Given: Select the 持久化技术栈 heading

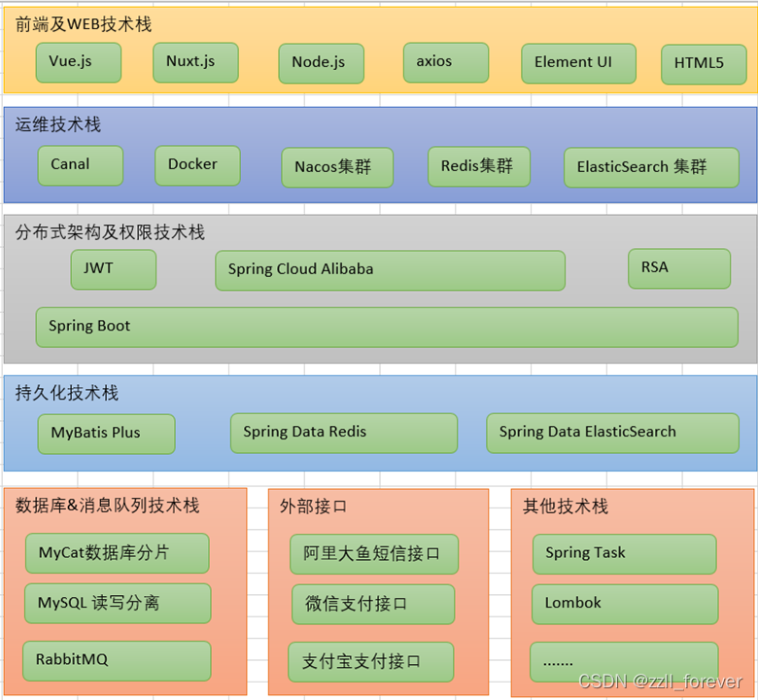Looking at the screenshot, I should (x=67, y=393).
